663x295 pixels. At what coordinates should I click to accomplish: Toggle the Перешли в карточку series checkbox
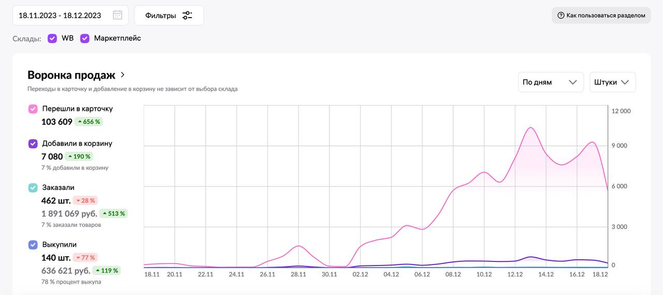(33, 109)
